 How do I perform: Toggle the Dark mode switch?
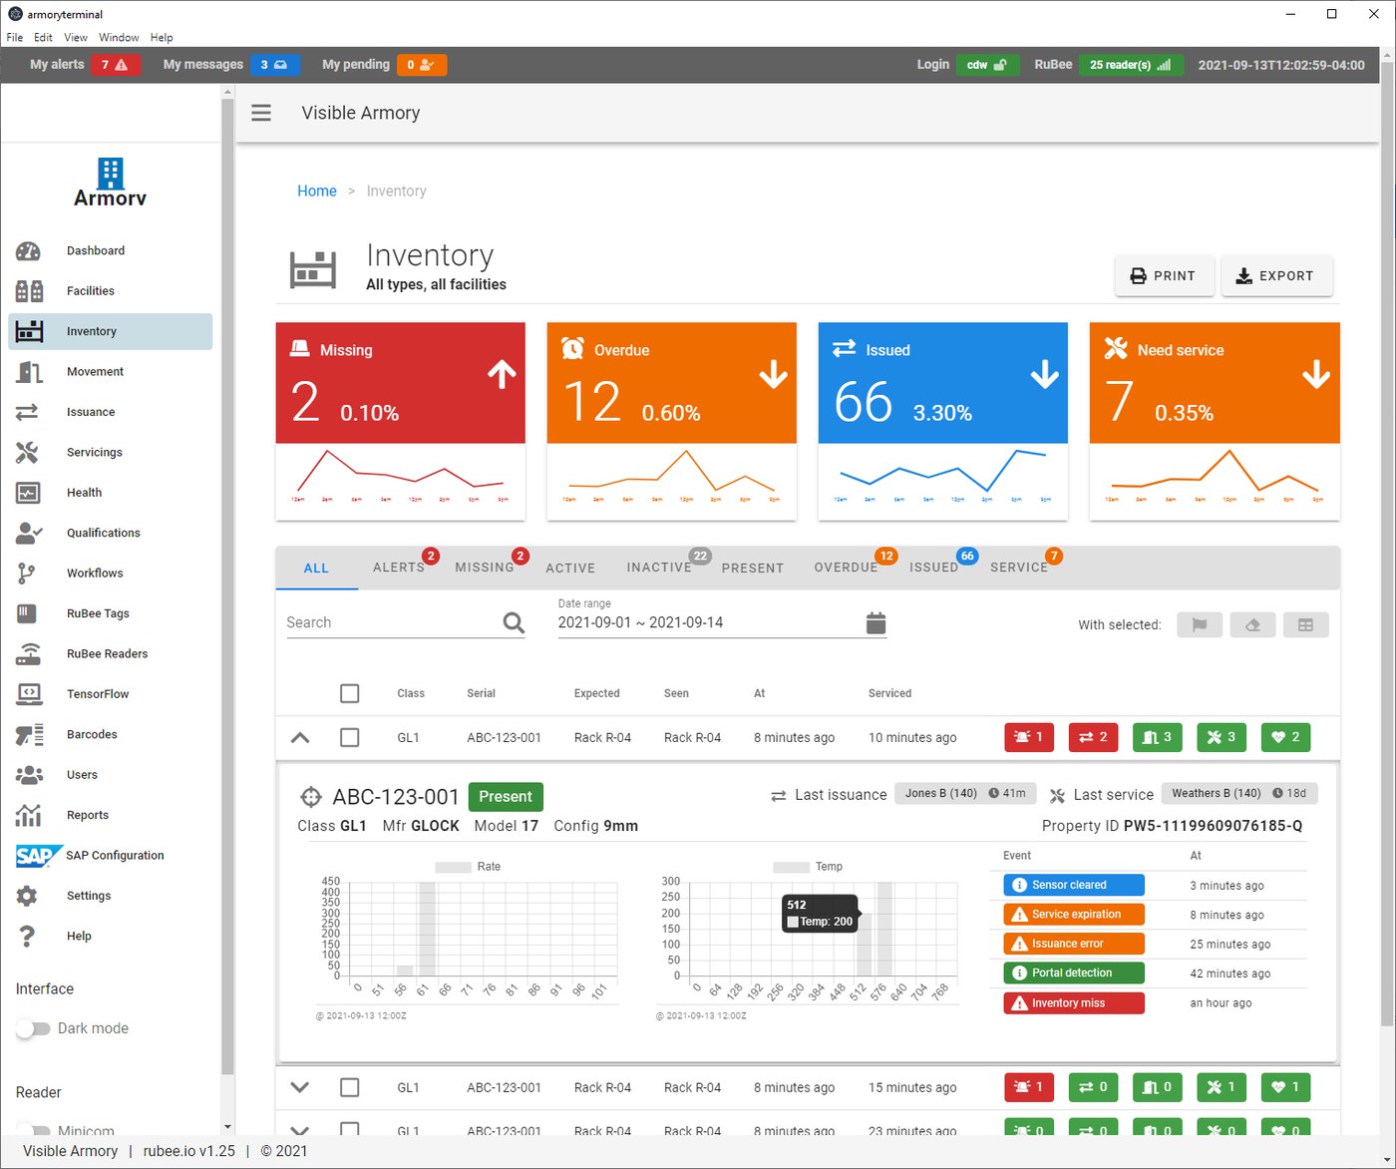tap(33, 1028)
